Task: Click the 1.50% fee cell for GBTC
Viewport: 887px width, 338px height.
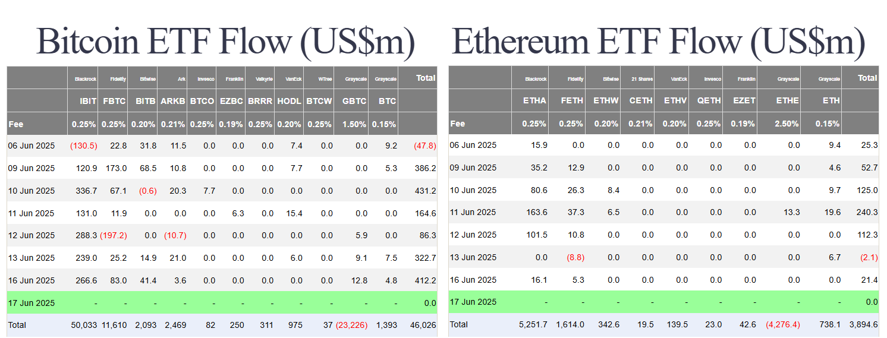Action: pos(356,124)
